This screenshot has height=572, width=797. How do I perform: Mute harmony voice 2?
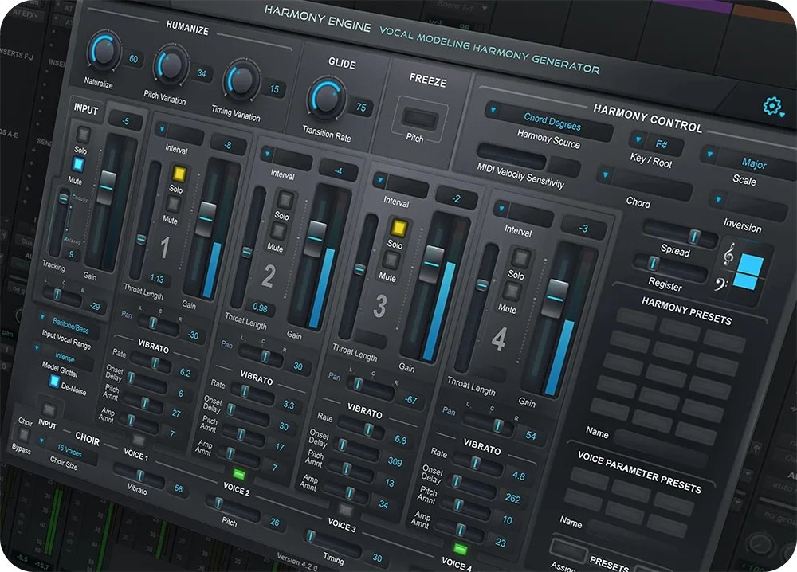pyautogui.click(x=278, y=231)
